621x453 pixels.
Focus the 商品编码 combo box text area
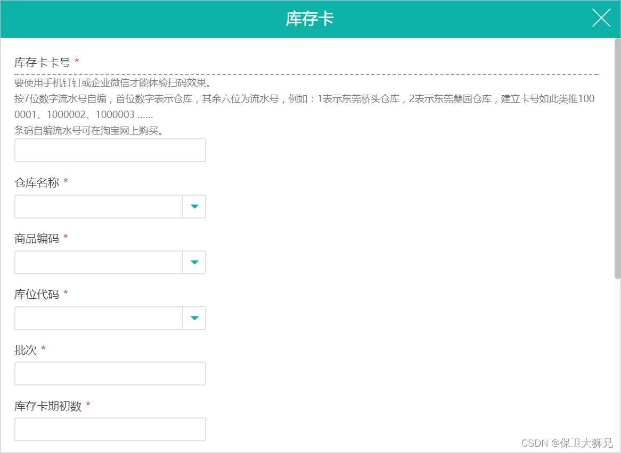pos(99,263)
